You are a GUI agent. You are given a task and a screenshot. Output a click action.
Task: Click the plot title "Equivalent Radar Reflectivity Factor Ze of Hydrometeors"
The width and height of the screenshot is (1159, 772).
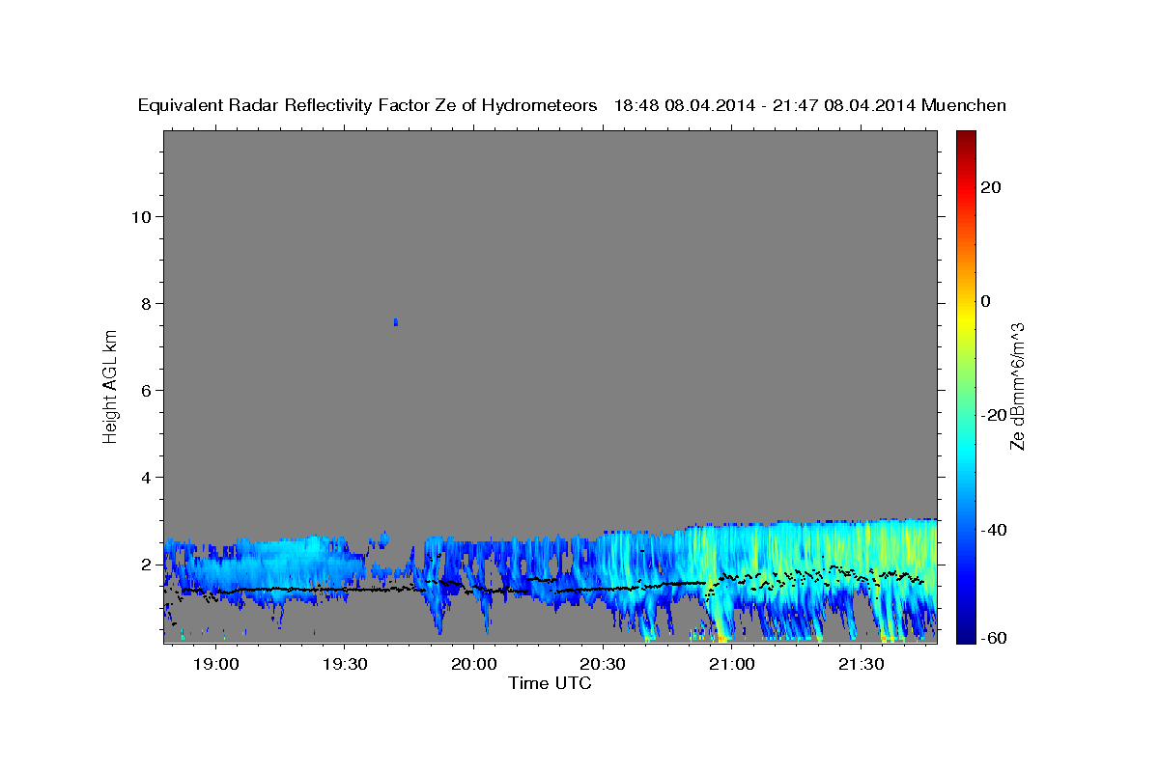point(368,105)
